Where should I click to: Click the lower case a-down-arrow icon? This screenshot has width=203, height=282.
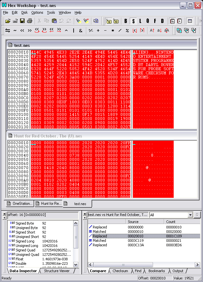coord(159,31)
